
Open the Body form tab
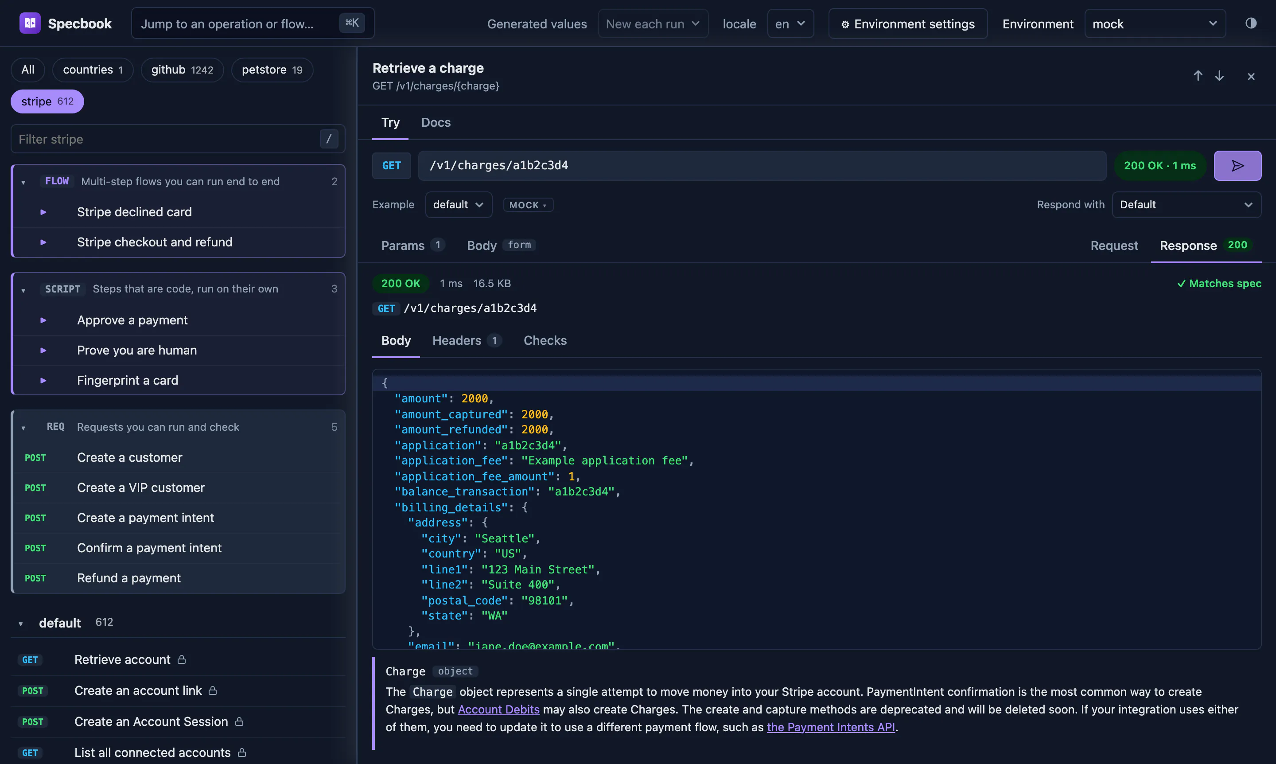pos(501,245)
